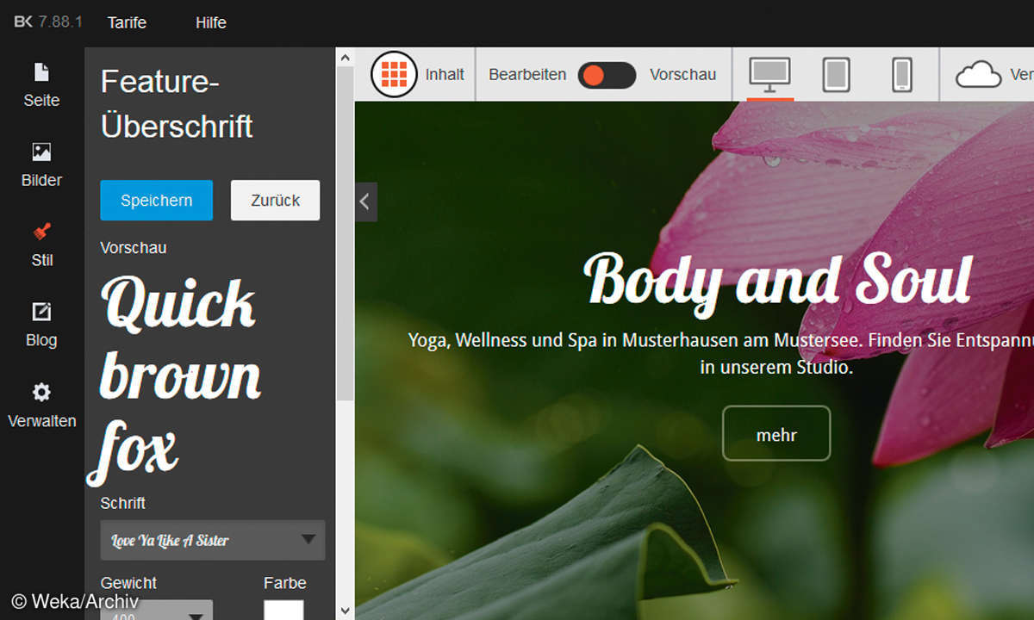Open the Gewicht weight dropdown
Image resolution: width=1034 pixels, height=620 pixels.
point(156,610)
